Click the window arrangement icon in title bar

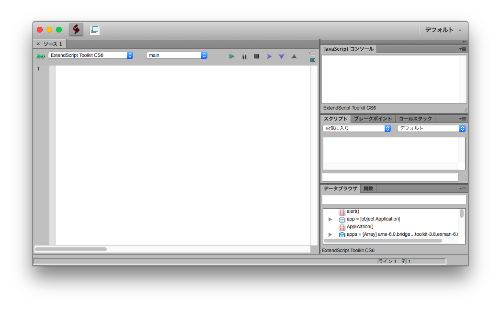coord(94,30)
